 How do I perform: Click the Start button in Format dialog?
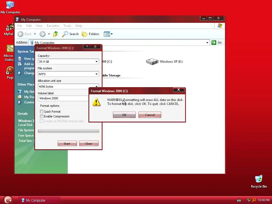(x=67, y=143)
